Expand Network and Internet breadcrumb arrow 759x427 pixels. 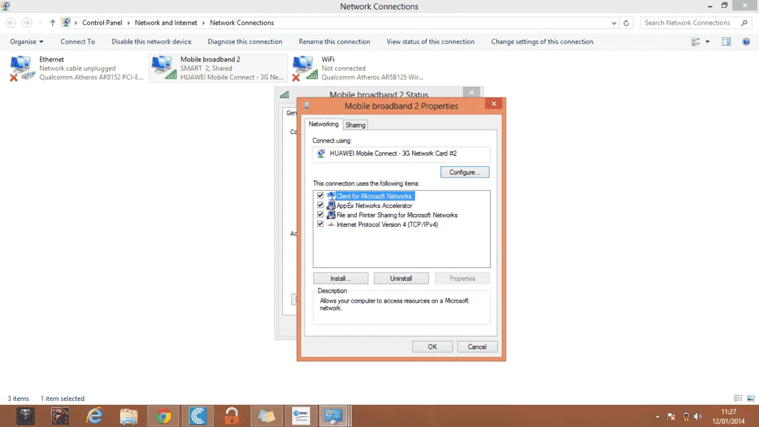[203, 23]
